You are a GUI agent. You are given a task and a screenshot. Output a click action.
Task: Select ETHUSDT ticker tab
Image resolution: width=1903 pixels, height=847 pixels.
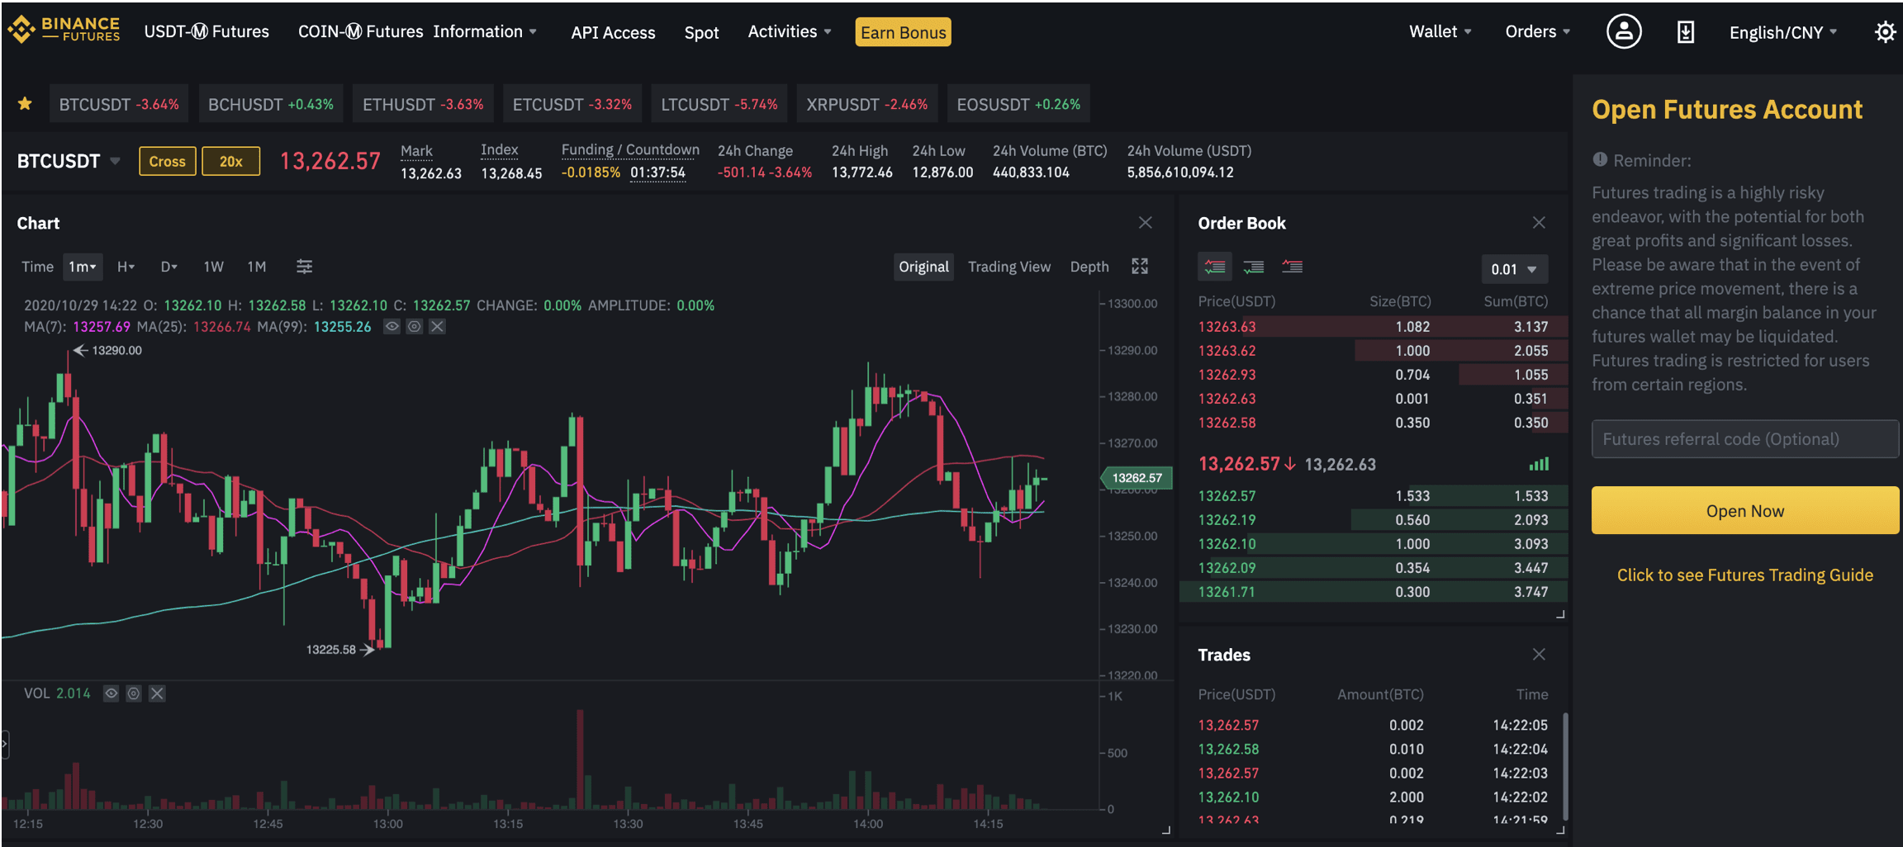click(x=423, y=104)
